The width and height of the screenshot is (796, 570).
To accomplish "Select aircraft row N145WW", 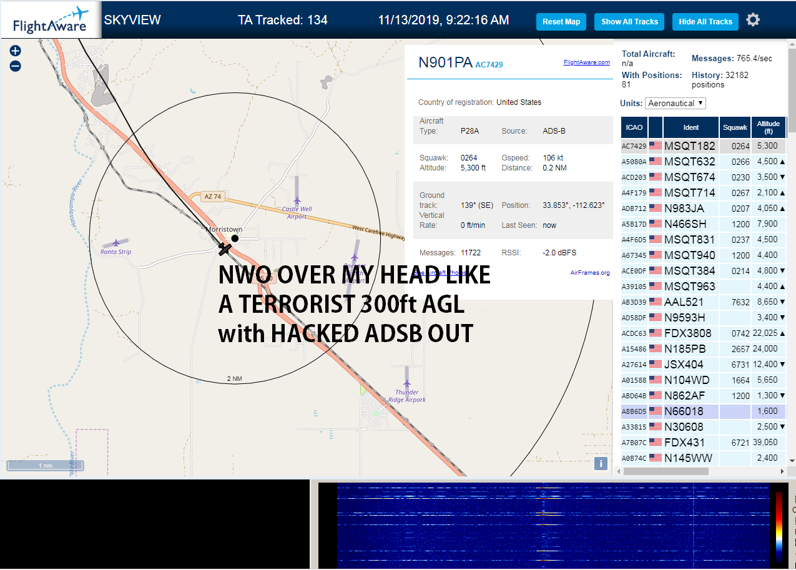I will tap(704, 458).
